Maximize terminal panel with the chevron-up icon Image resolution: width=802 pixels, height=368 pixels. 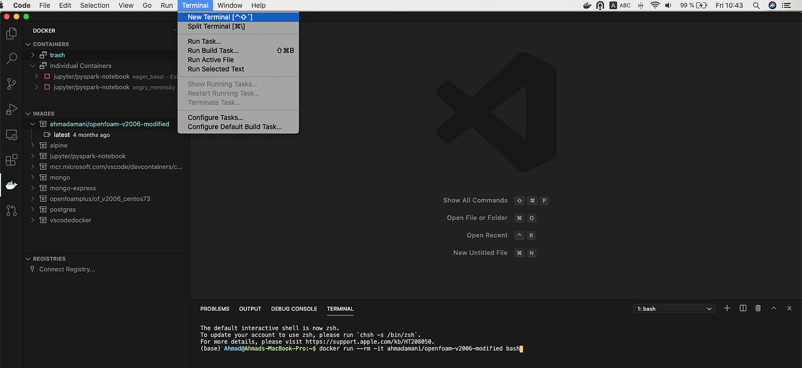(x=774, y=308)
